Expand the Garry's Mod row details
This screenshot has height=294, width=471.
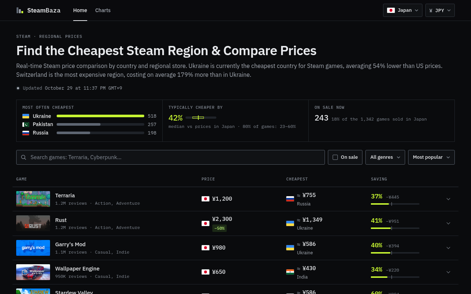pyautogui.click(x=448, y=248)
